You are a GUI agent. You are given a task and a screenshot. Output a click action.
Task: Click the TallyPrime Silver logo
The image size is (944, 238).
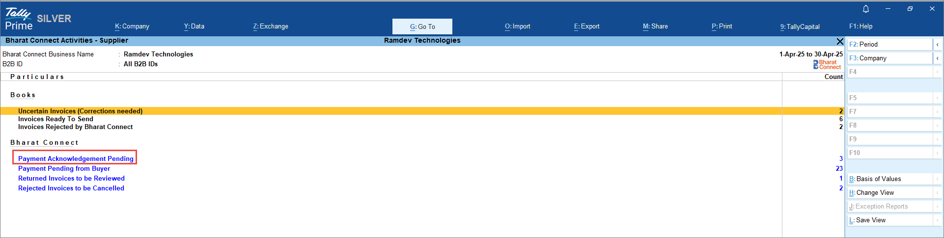point(38,19)
